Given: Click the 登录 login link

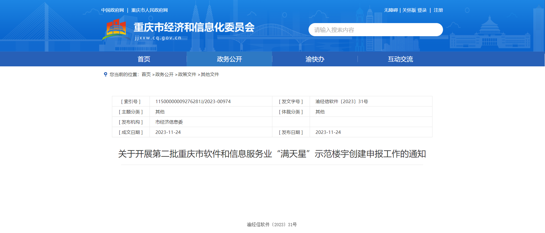Looking at the screenshot, I should [x=422, y=10].
